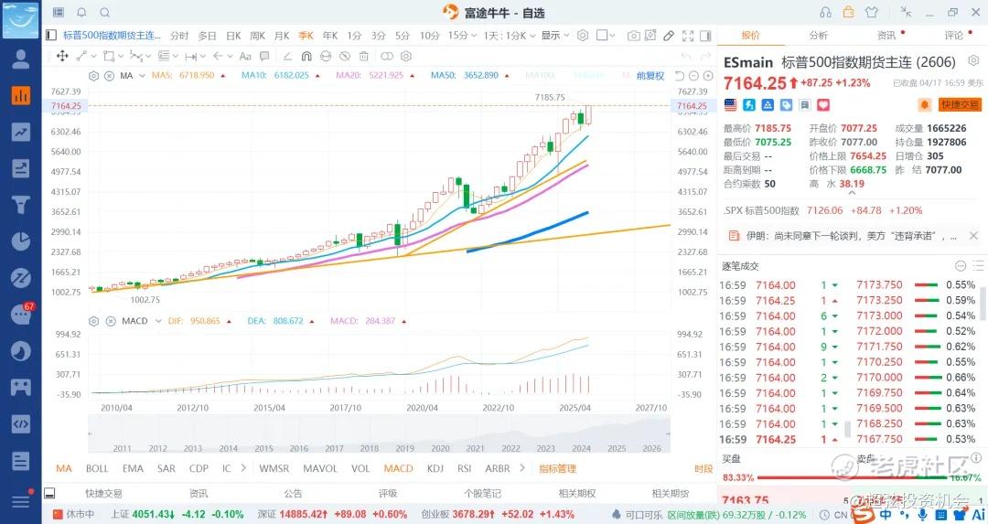Dismiss the news banner X

pyautogui.click(x=973, y=236)
